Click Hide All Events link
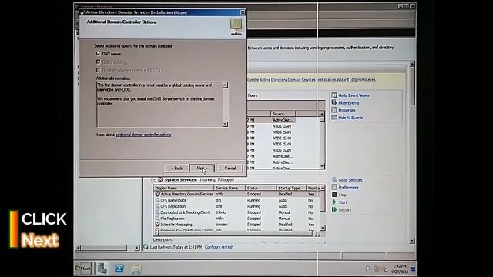Viewport: 493px width, 277px height. pos(350,118)
